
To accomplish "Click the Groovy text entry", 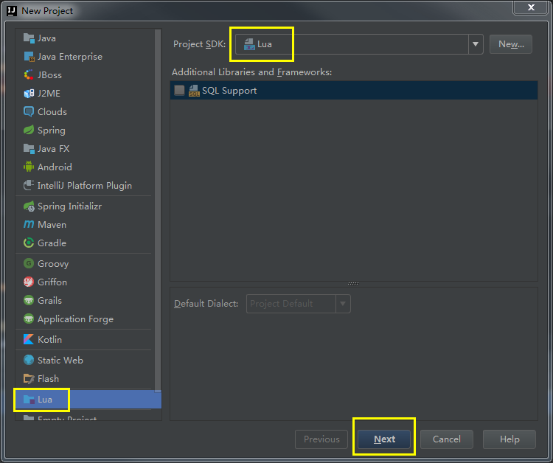I will (53, 264).
